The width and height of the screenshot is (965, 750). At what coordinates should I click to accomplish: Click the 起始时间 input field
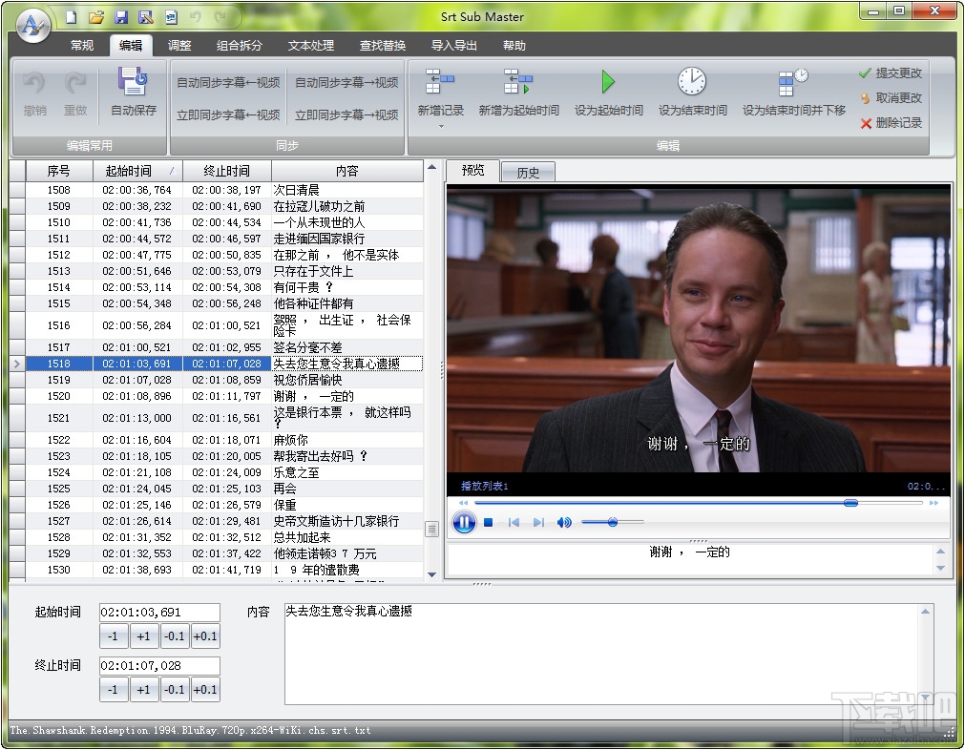tap(159, 613)
